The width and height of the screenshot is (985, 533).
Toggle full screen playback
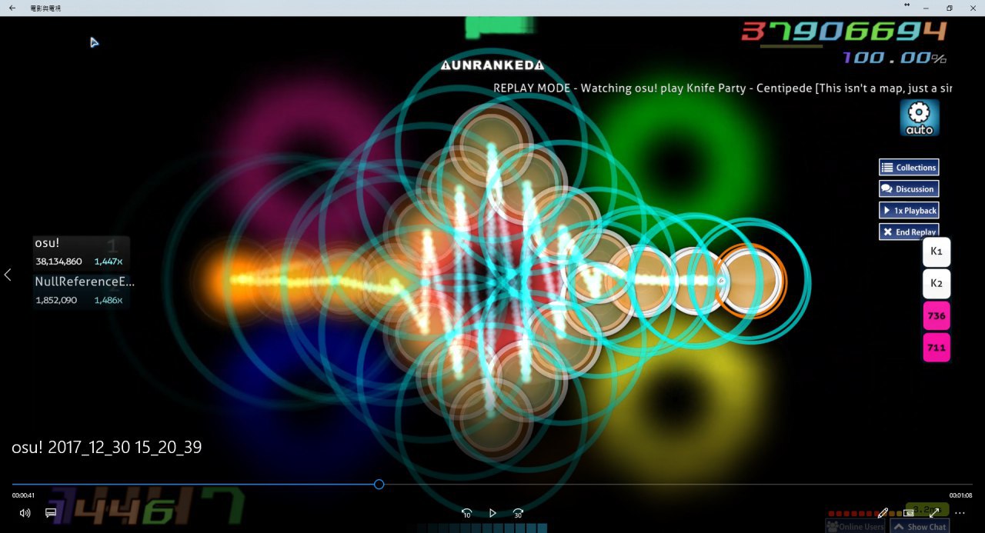(934, 513)
